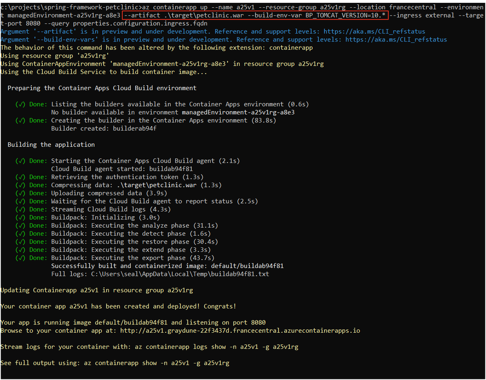Image resolution: width=486 pixels, height=380 pixels.
Task: Click the 'Using ContainerAppEnvironment' line
Action: (162, 64)
